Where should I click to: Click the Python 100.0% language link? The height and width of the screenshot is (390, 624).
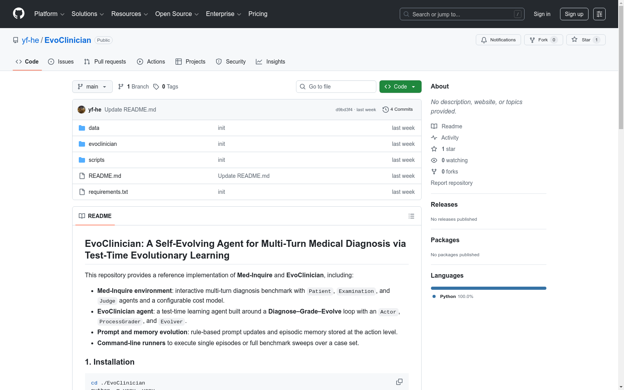point(453,296)
